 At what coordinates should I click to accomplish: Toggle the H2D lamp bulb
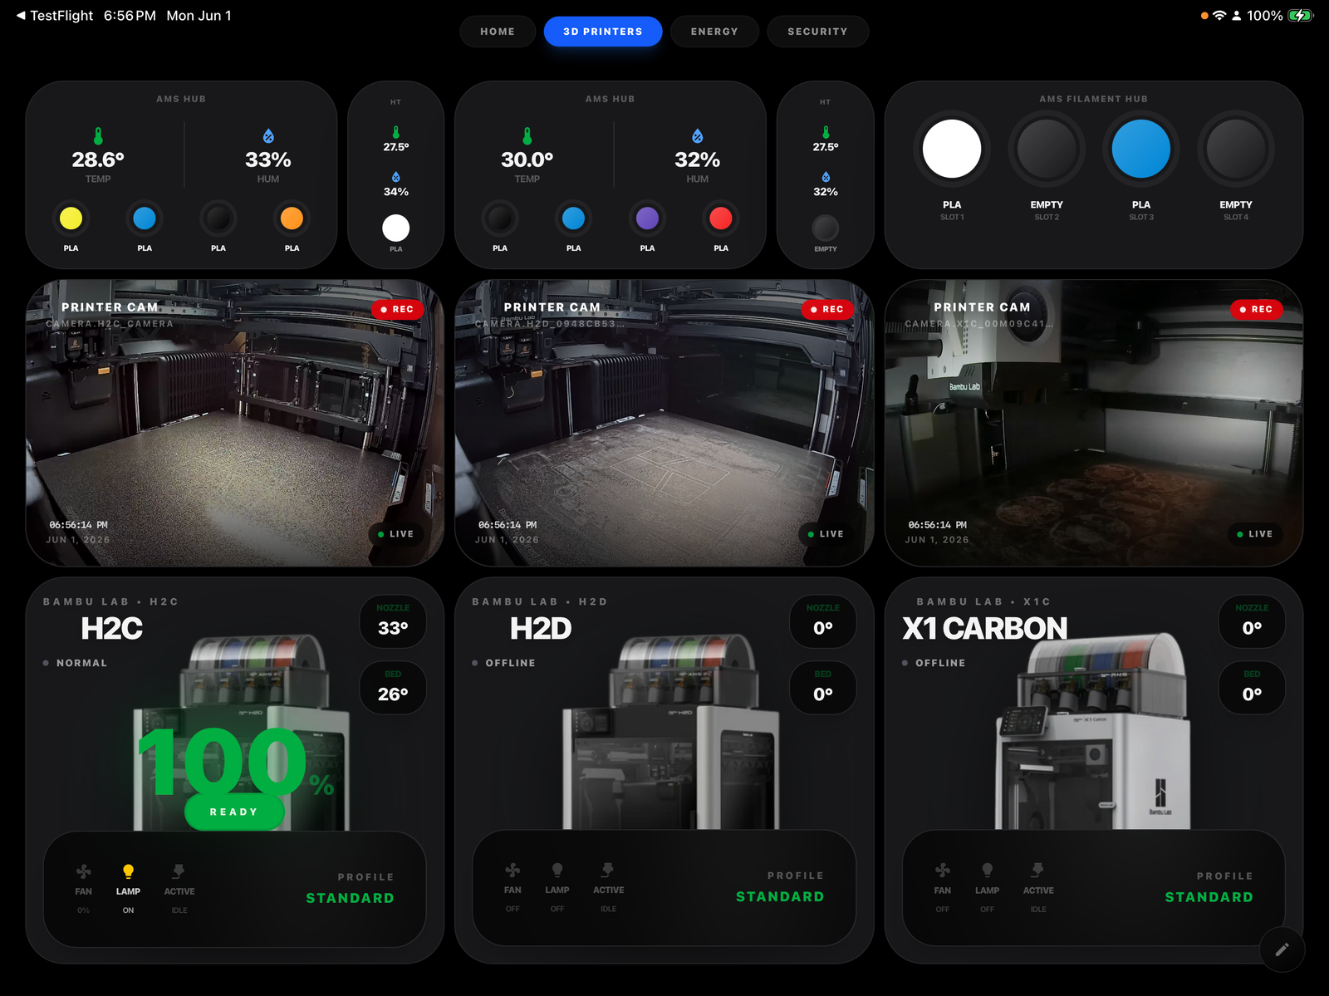tap(557, 870)
